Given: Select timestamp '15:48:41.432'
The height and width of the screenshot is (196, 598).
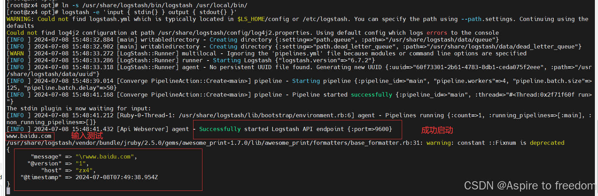Looking at the screenshot, I should tap(93, 129).
